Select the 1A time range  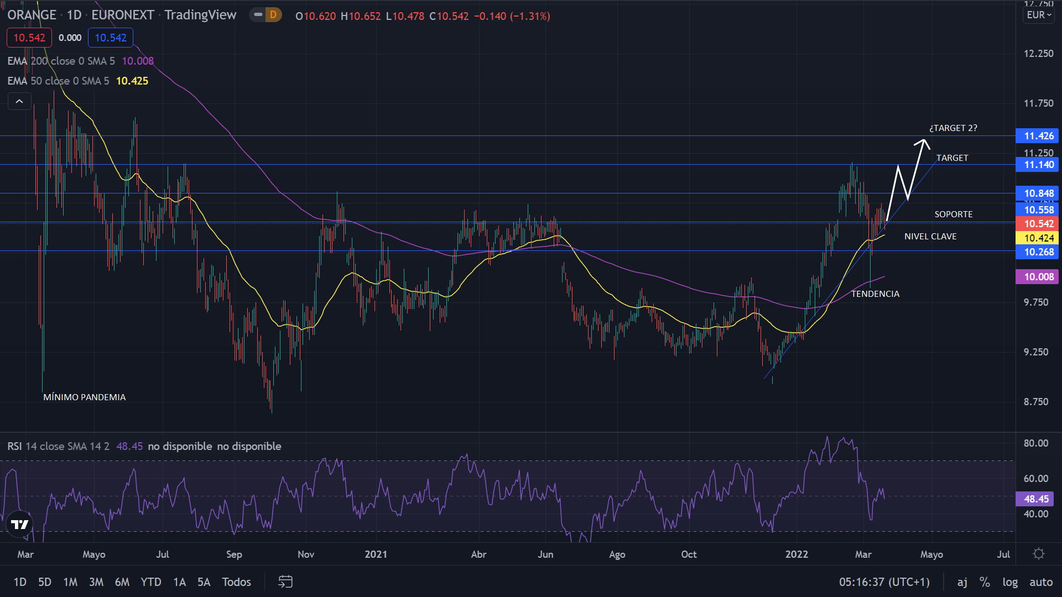[179, 582]
